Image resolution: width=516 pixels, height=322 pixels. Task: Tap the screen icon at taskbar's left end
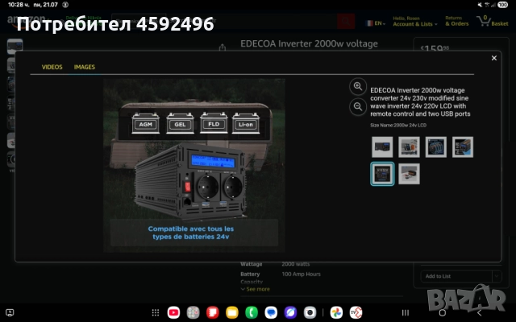10,312
